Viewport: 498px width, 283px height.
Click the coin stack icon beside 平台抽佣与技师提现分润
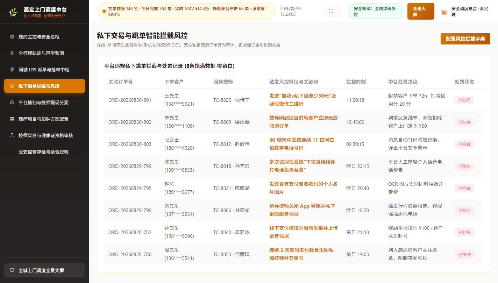click(12, 102)
